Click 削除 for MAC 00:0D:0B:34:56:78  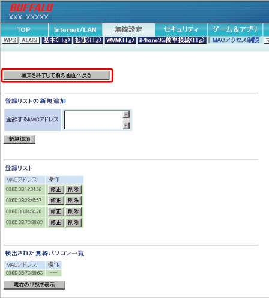tap(73, 211)
